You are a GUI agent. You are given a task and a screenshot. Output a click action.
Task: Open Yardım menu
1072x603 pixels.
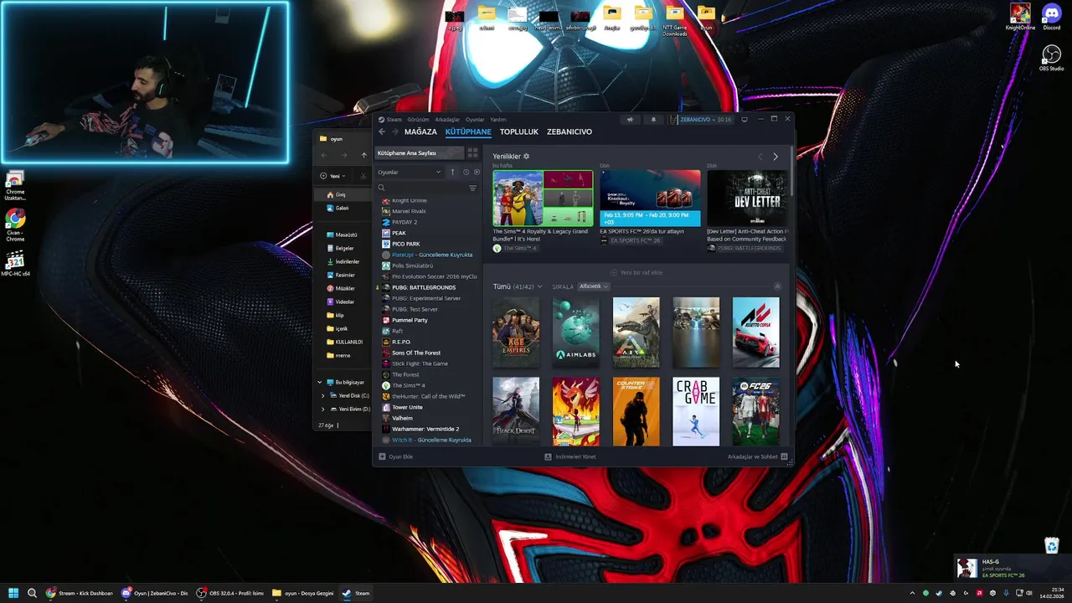point(497,120)
